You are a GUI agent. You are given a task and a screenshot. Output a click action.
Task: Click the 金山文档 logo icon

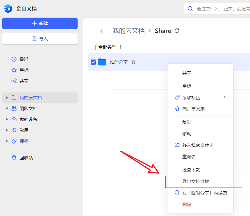coord(8,9)
